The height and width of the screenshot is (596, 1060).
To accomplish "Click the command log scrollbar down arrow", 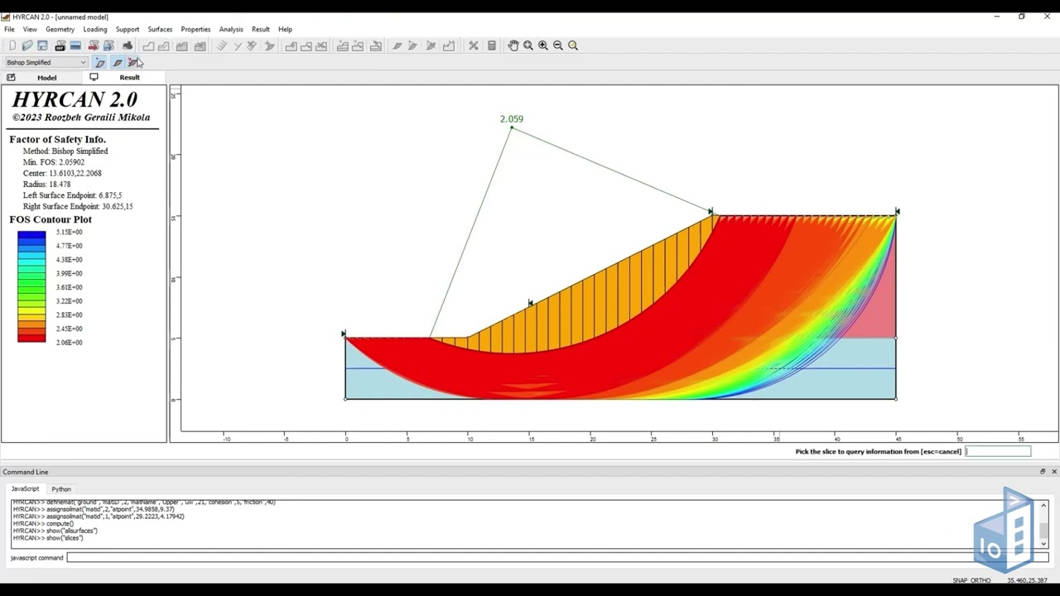I will [x=1043, y=543].
